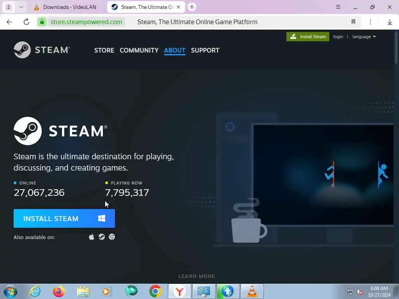399x299 pixels.
Task: Launch Google Chrome from the taskbar
Action: click(155, 291)
